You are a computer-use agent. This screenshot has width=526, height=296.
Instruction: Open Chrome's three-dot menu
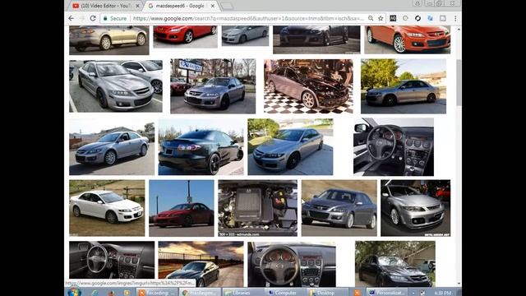(x=455, y=18)
